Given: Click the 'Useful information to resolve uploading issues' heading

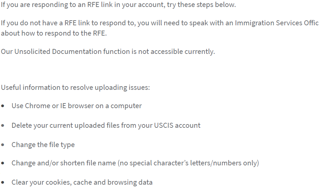Looking at the screenshot, I should pyautogui.click(x=75, y=88).
